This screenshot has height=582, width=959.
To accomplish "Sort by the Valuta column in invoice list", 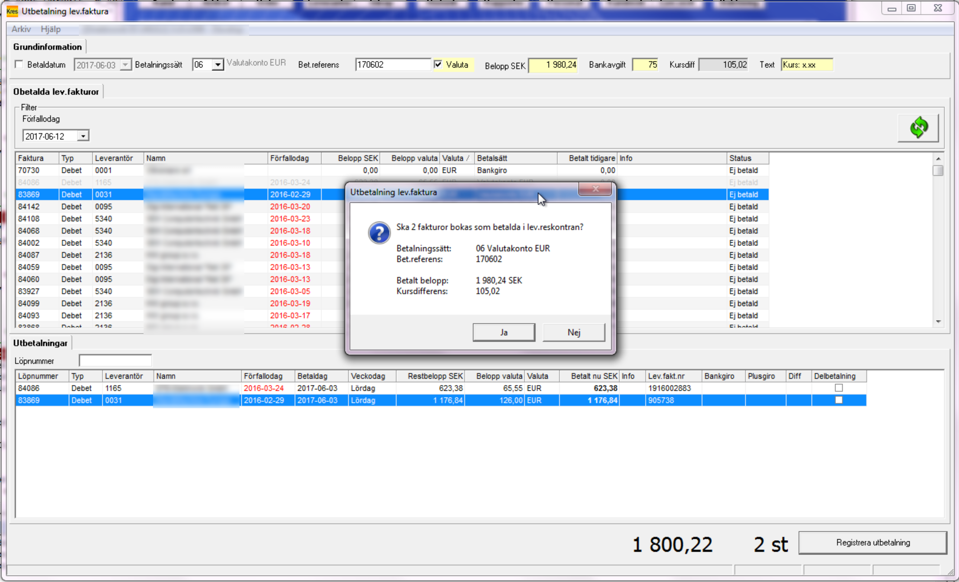I will coord(457,158).
